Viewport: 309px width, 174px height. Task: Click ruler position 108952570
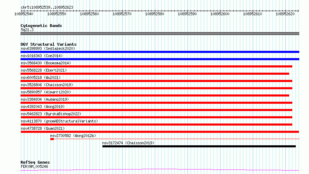pyautogui.click(x=122, y=14)
